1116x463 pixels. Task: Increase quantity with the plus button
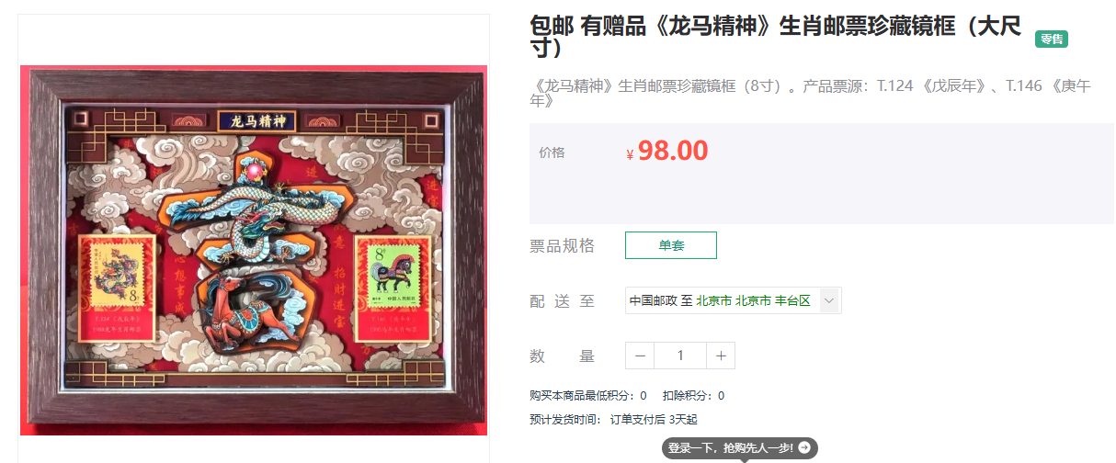[x=721, y=356]
